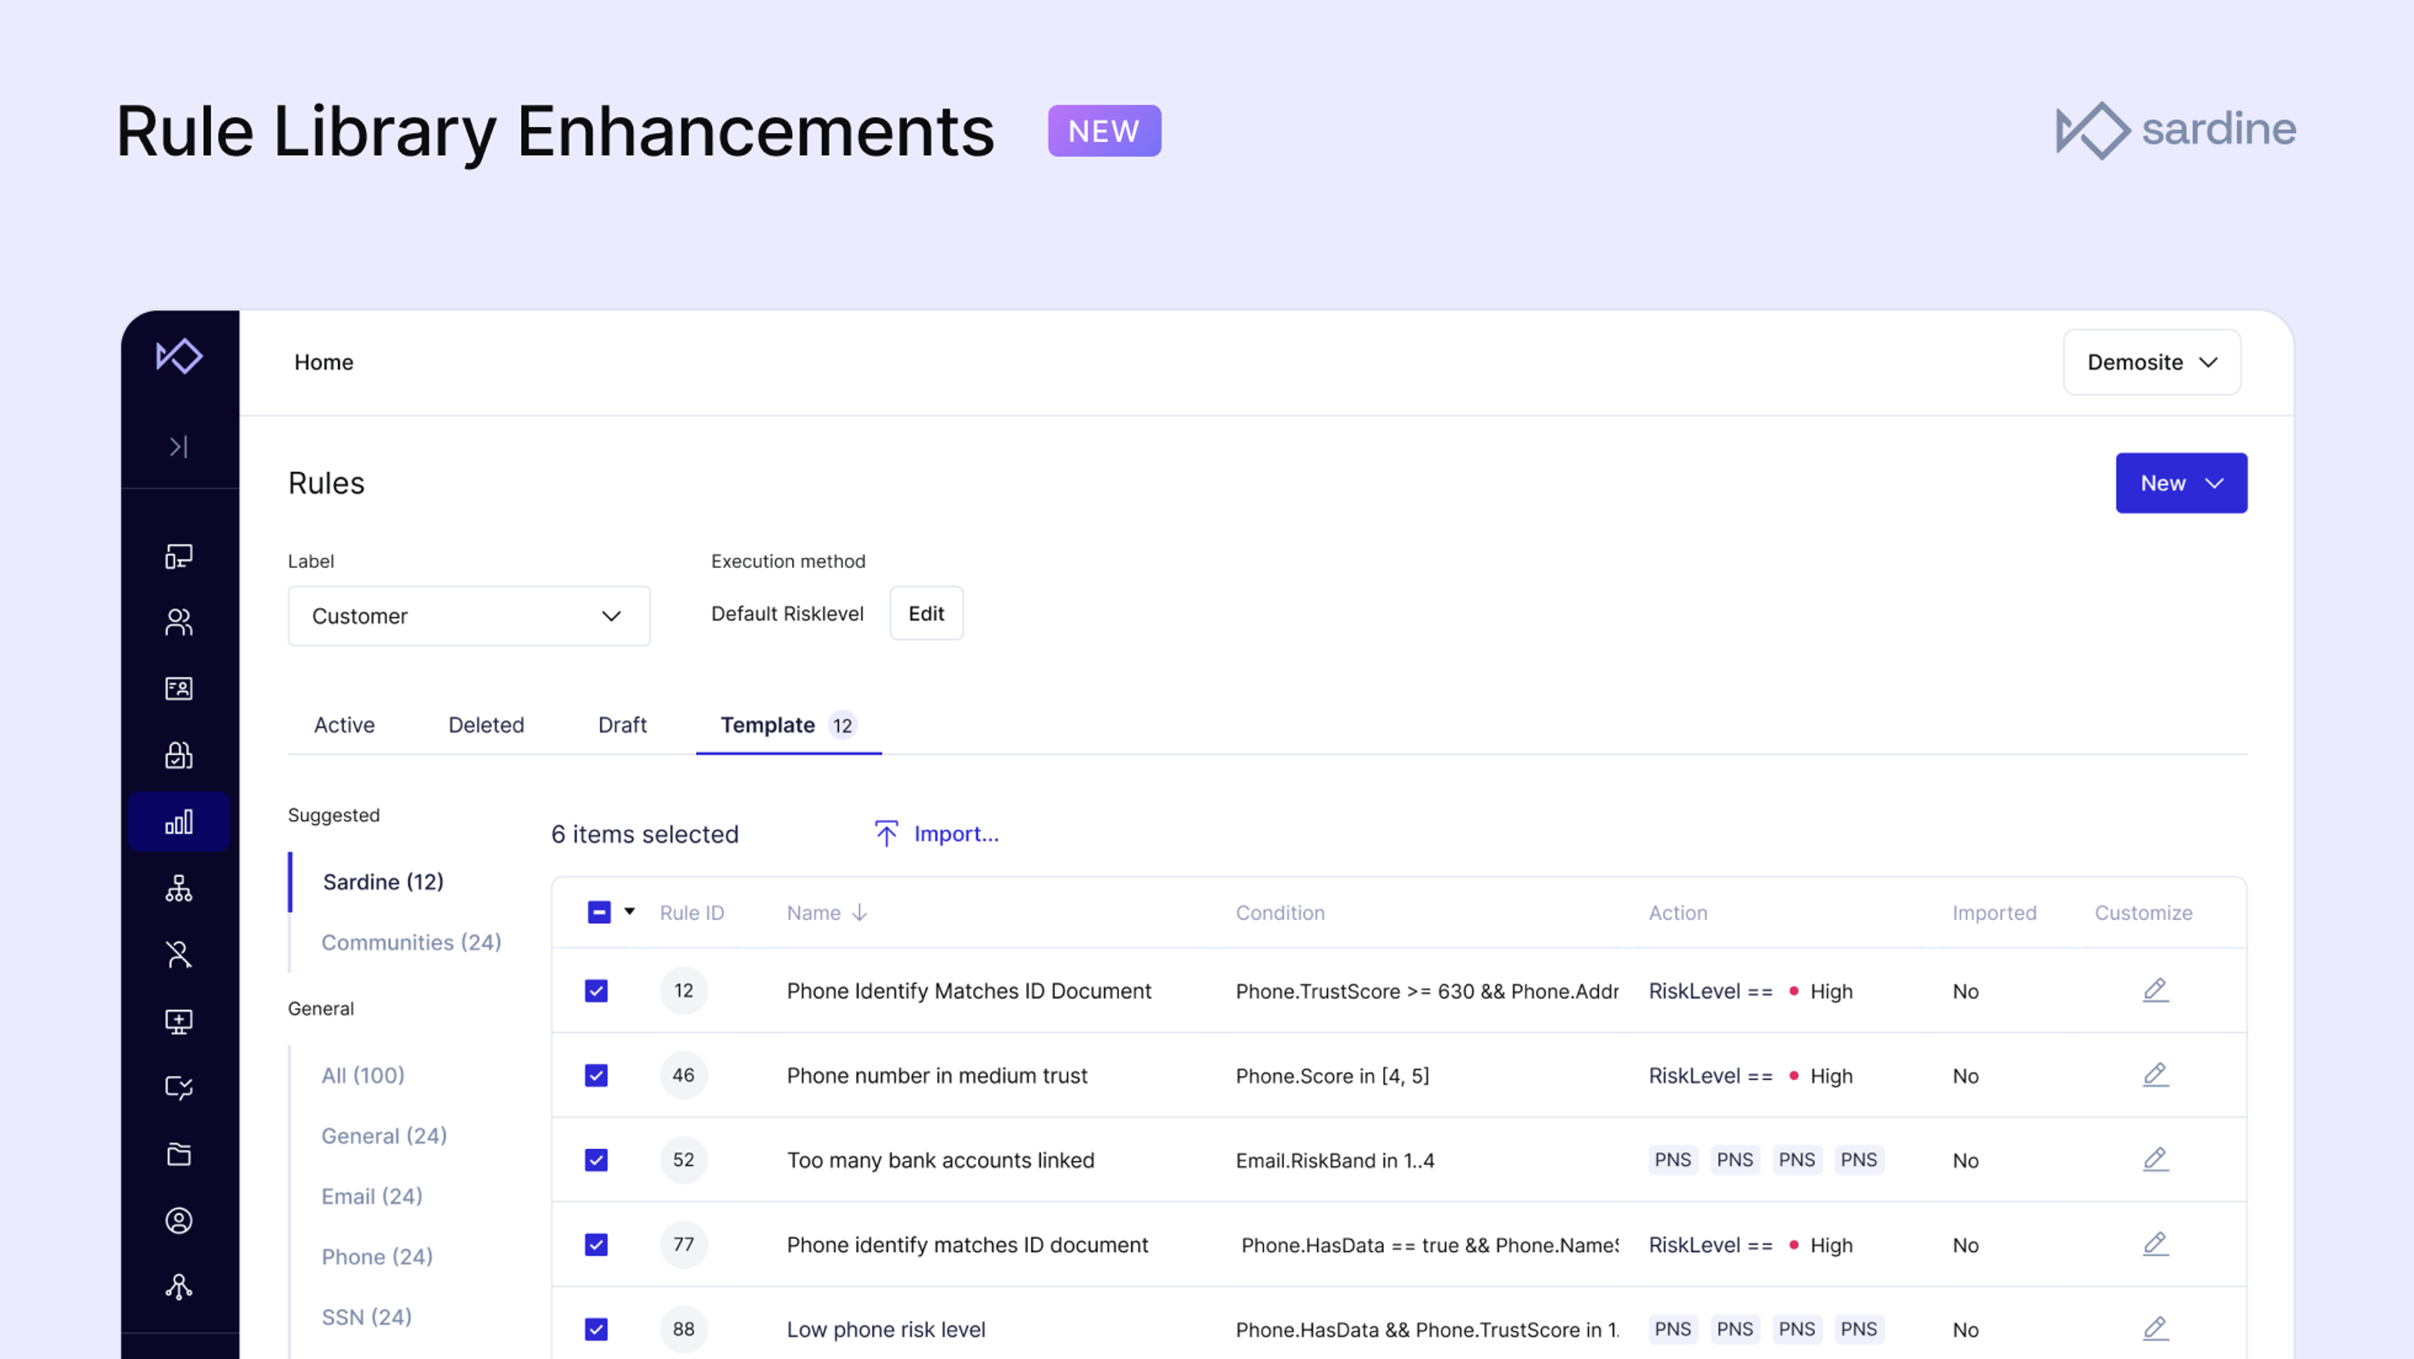
Task: Switch to the Draft tab
Action: pyautogui.click(x=622, y=725)
